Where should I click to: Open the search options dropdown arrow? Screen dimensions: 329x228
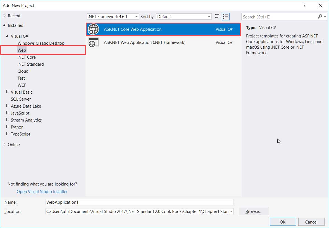click(x=325, y=16)
